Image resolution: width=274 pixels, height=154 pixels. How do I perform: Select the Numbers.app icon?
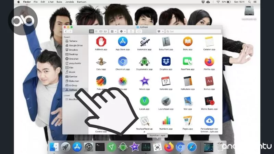pyautogui.click(x=166, y=121)
